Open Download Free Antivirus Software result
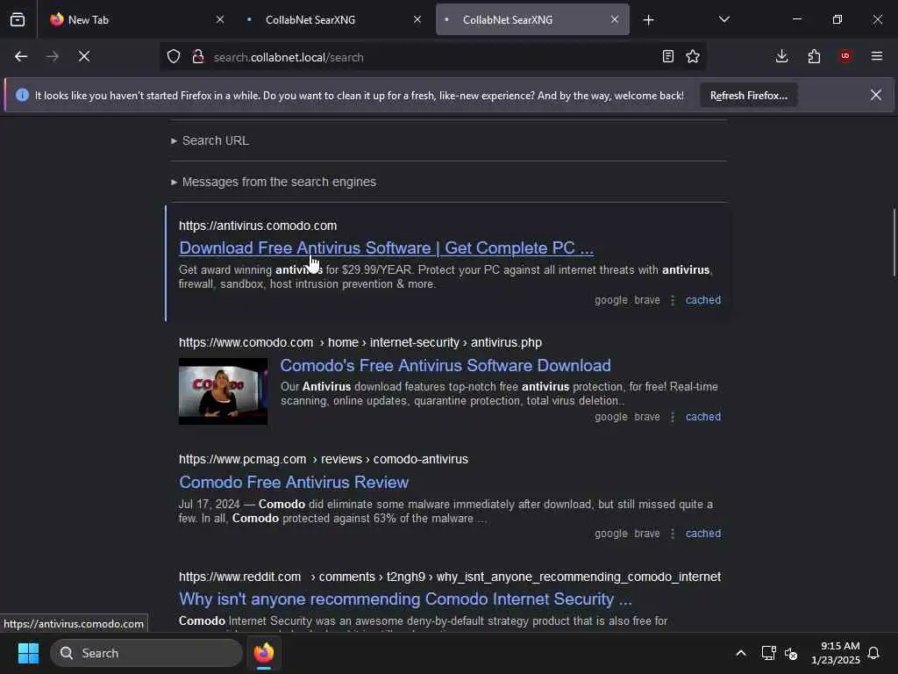This screenshot has height=674, width=898. (386, 248)
